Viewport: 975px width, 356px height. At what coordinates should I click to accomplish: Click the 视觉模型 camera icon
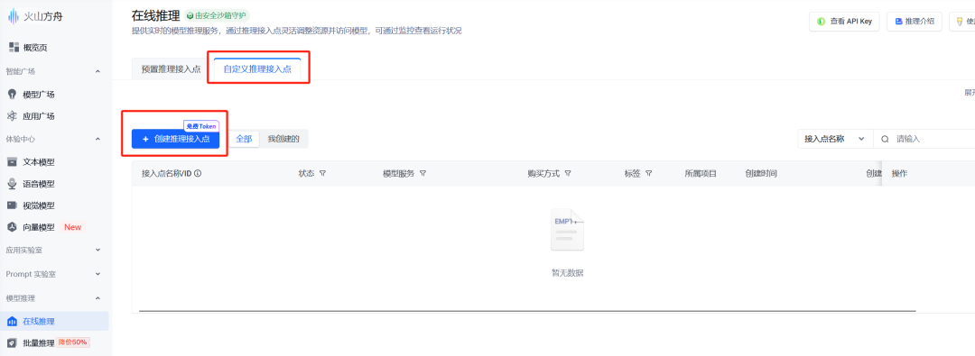[x=12, y=205]
